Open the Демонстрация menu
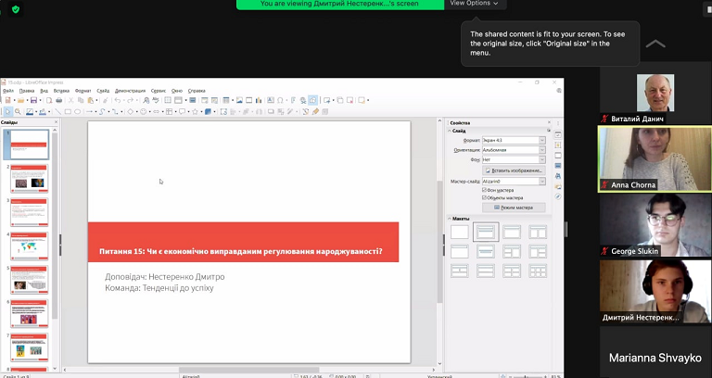This screenshot has width=712, height=378. point(130,91)
